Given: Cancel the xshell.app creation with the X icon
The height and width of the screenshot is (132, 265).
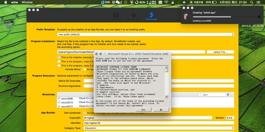Looking at the screenshot, I should 259,17.
